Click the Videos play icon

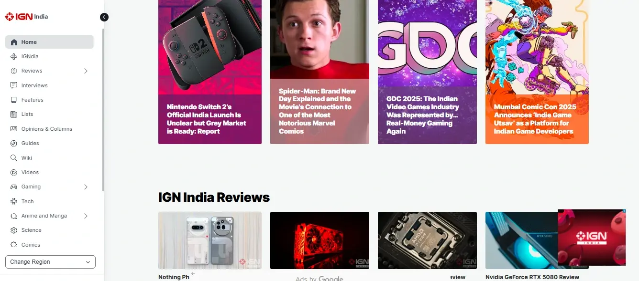pyautogui.click(x=14, y=172)
